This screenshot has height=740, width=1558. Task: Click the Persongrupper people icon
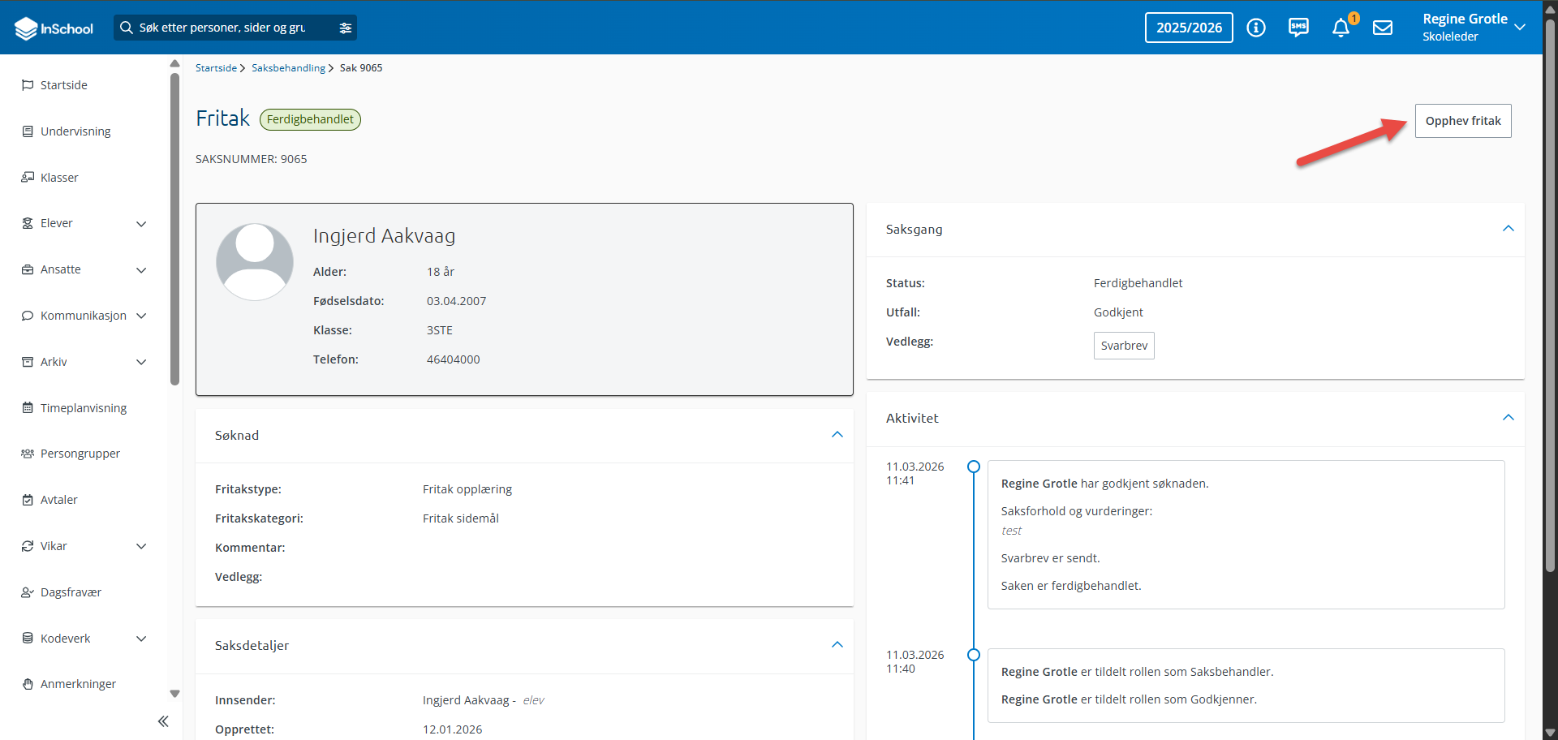tap(28, 454)
